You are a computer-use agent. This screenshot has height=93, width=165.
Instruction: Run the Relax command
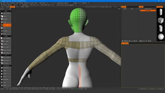[x=6, y=85]
